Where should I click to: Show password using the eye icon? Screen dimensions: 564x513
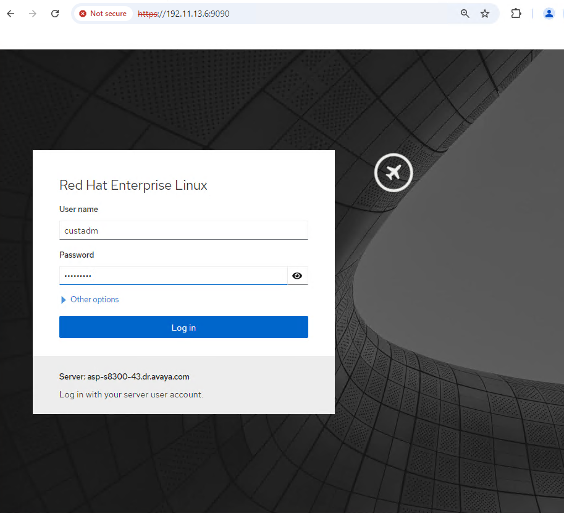tap(297, 276)
